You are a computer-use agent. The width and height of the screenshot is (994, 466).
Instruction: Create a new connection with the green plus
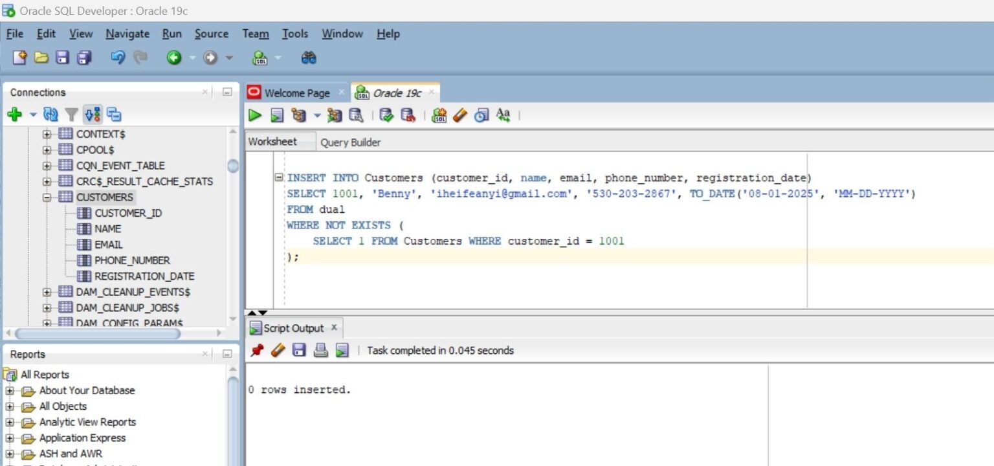coord(13,114)
